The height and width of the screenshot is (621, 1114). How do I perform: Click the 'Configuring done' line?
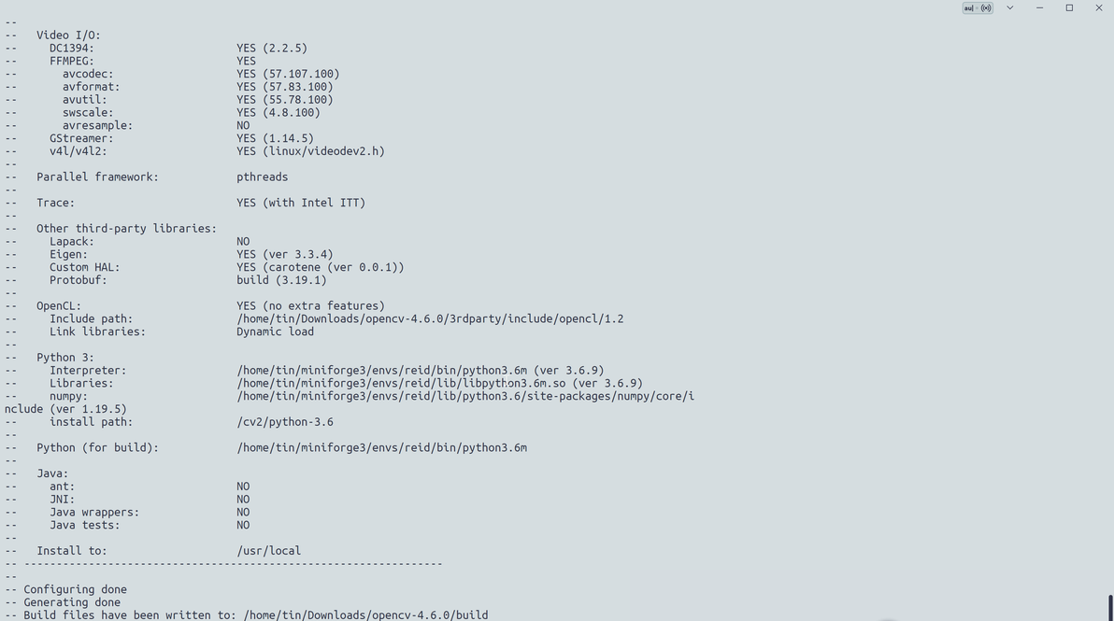75,589
